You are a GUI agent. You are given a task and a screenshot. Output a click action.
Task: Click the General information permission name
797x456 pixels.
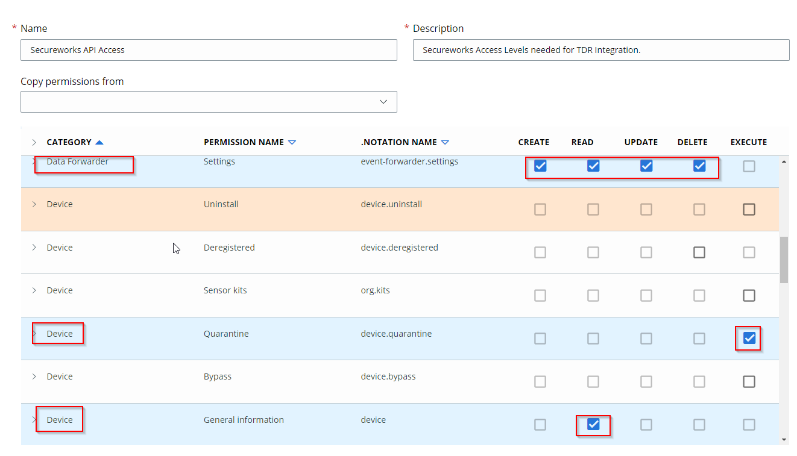[244, 420]
